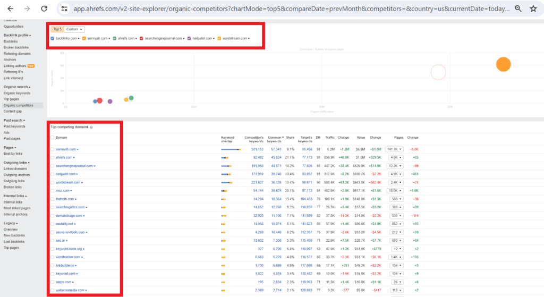This screenshot has width=544, height=297.
Task: Click keyword overlap bar for wordstream.com
Action: pyautogui.click(x=227, y=182)
